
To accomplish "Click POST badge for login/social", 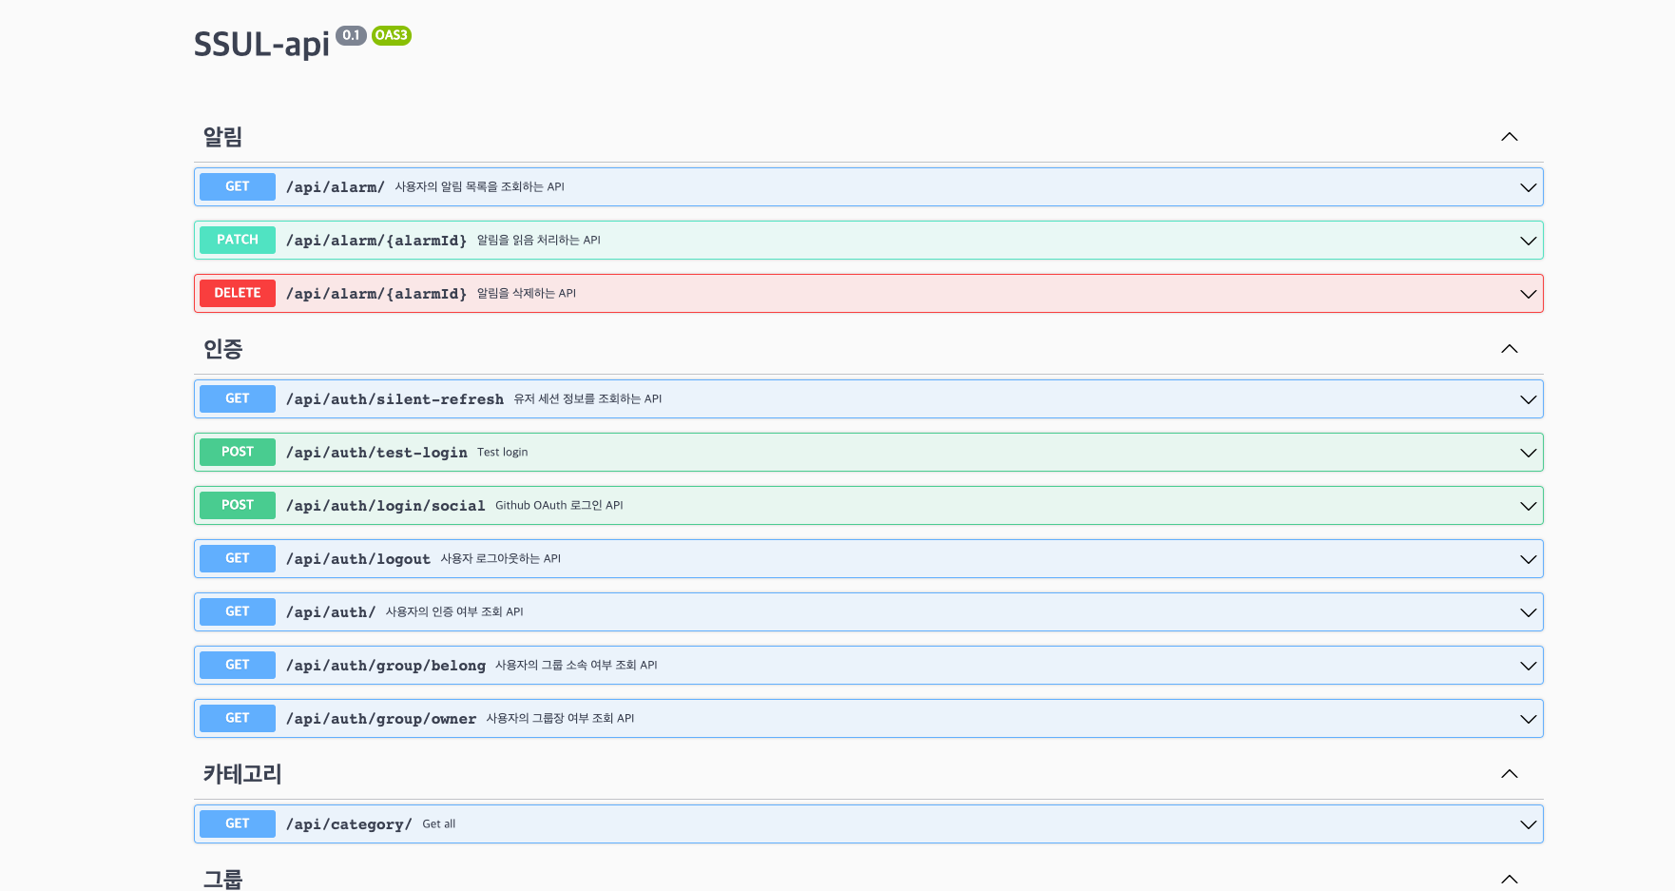I will (238, 505).
